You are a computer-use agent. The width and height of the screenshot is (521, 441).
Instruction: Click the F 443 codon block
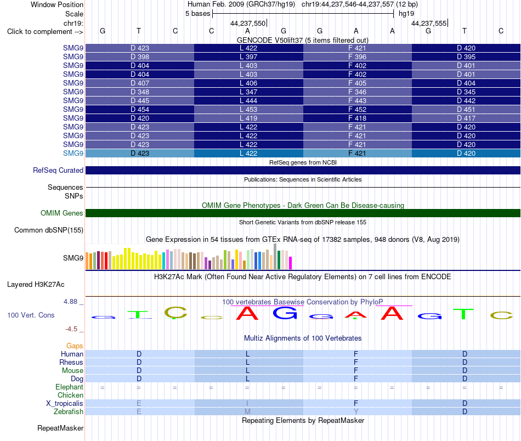(x=357, y=101)
